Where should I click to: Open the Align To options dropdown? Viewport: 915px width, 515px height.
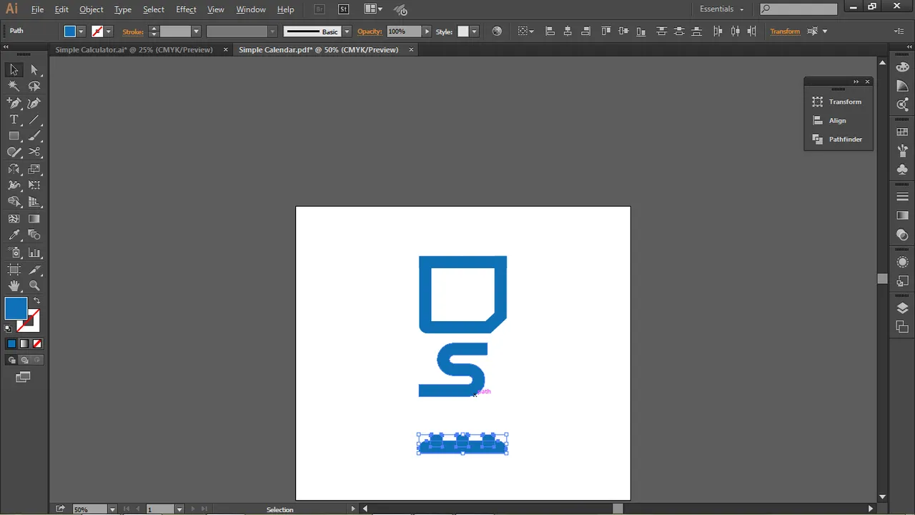point(525,31)
